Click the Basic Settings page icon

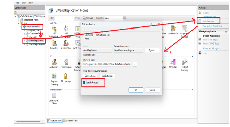200,21
